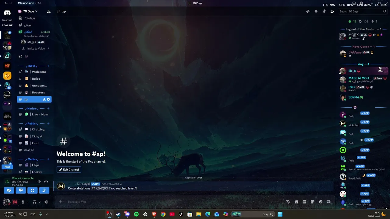Open the GIF picker
The image size is (390, 219).
tap(304, 202)
